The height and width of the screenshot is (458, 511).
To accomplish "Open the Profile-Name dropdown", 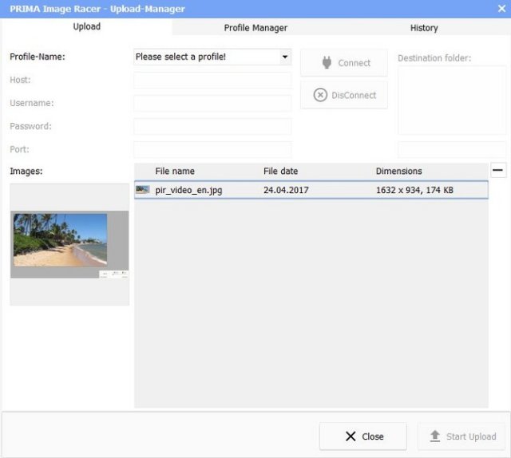I will click(x=285, y=57).
